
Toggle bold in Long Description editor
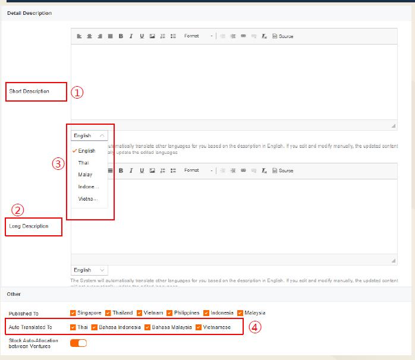pyautogui.click(x=121, y=170)
